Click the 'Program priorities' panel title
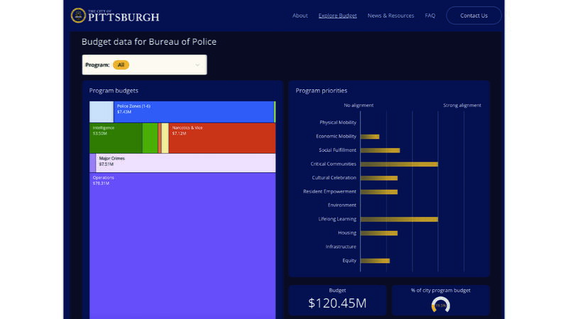568x319 pixels. click(x=322, y=91)
